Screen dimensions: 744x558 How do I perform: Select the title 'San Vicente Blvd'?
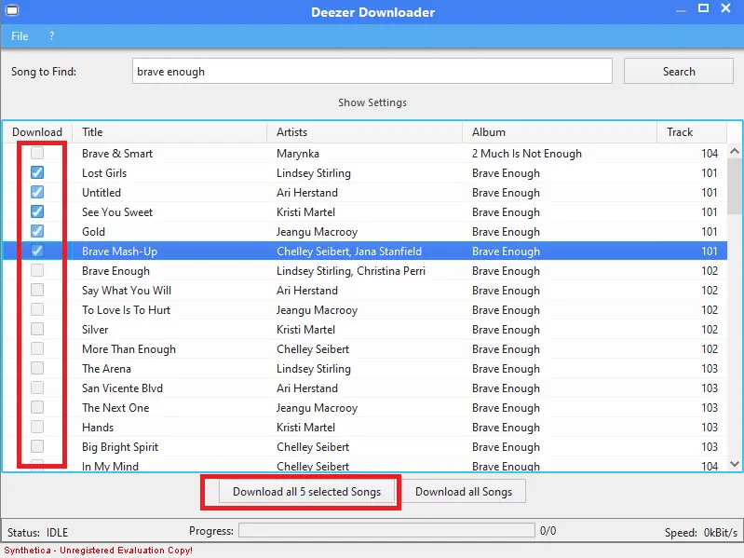click(122, 388)
